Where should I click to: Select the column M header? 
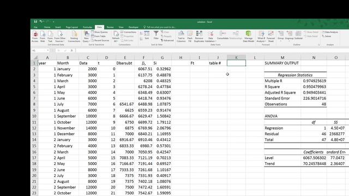[282, 58]
